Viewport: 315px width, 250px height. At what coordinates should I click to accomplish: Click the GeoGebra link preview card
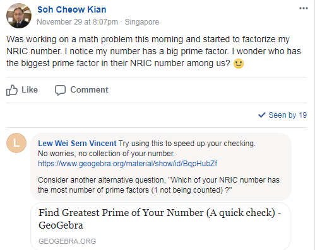point(160,226)
